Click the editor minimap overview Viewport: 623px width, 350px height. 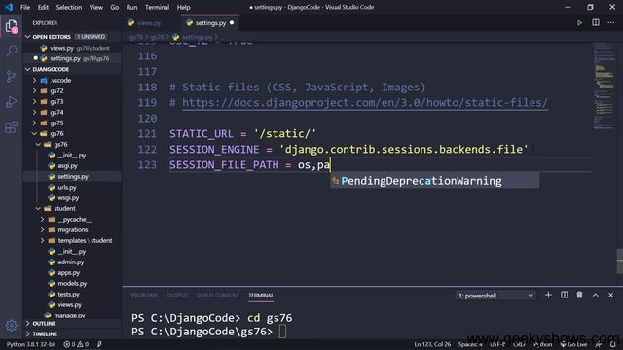tap(604, 87)
